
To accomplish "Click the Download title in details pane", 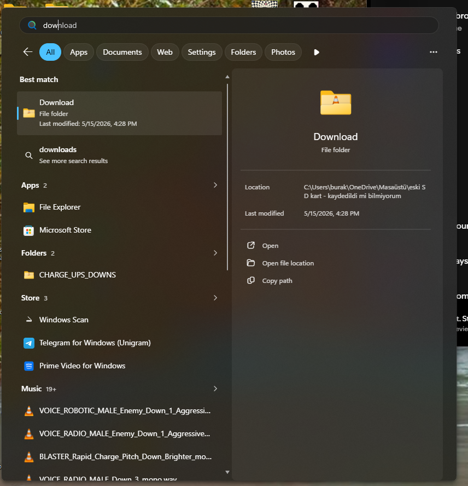I will tap(336, 137).
